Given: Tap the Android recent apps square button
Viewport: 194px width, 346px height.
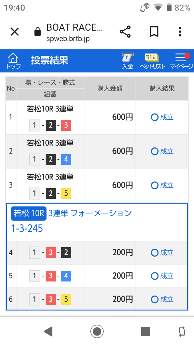Looking at the screenshot, I should click(145, 331).
